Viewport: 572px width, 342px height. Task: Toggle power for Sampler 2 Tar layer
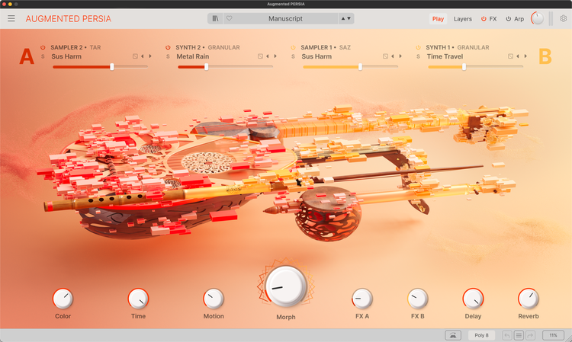point(43,47)
